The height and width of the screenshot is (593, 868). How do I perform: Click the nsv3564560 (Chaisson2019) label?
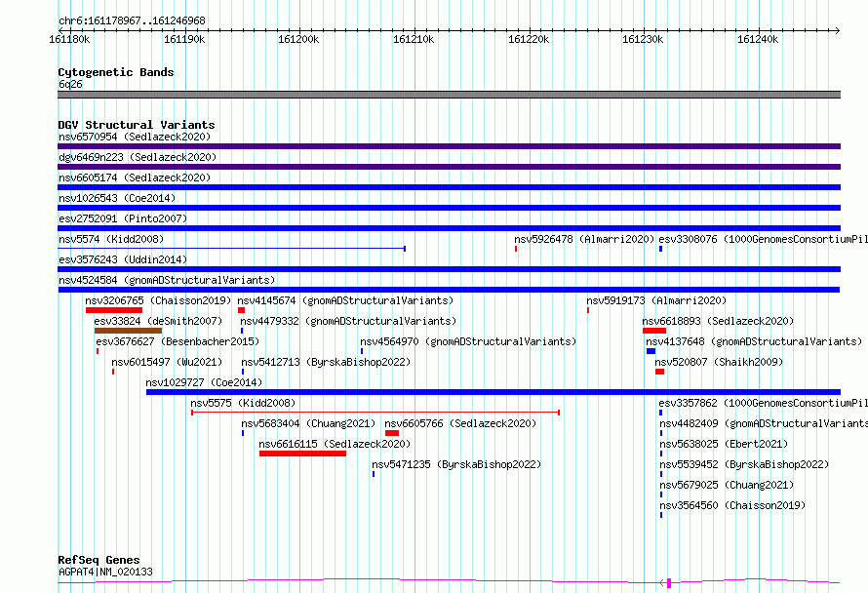(x=732, y=505)
